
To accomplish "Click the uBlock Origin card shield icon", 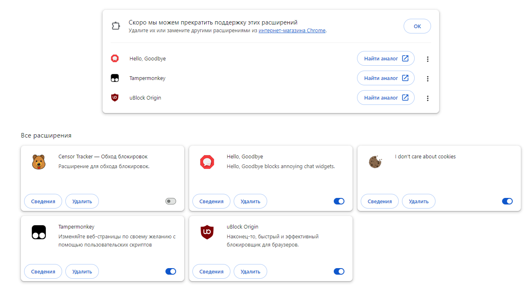I will click(x=207, y=232).
